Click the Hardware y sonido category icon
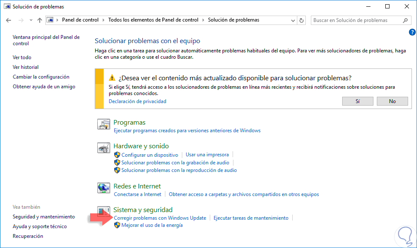The width and height of the screenshot is (417, 248). click(104, 148)
